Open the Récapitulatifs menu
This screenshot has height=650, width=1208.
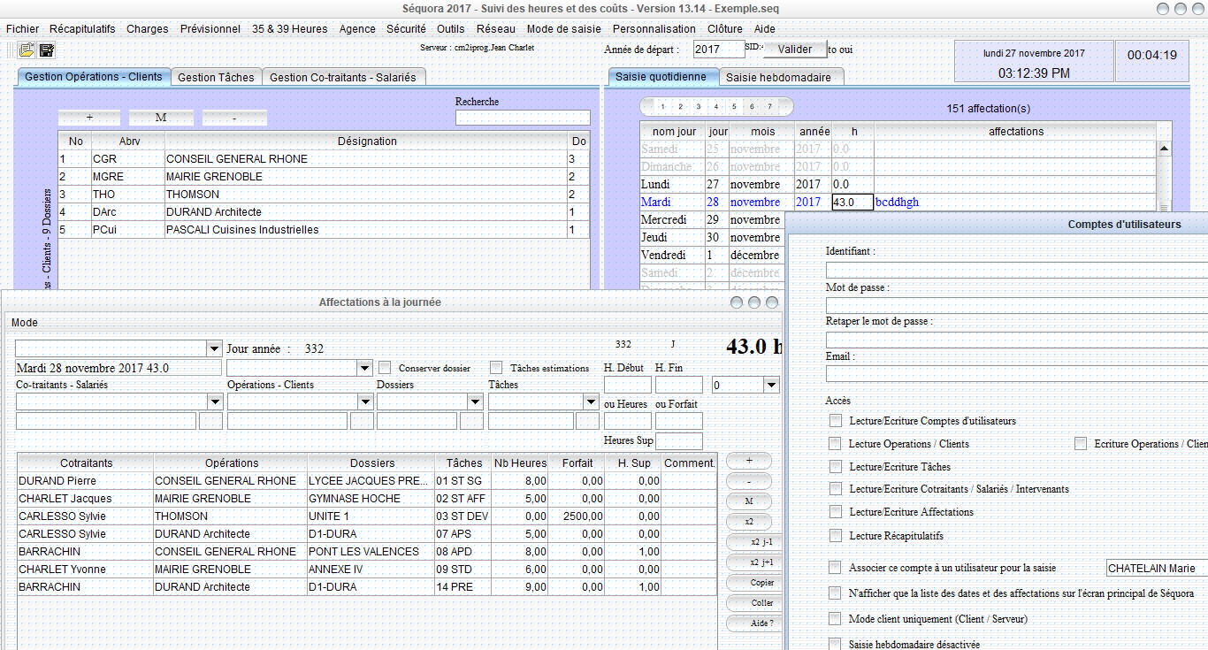[82, 29]
